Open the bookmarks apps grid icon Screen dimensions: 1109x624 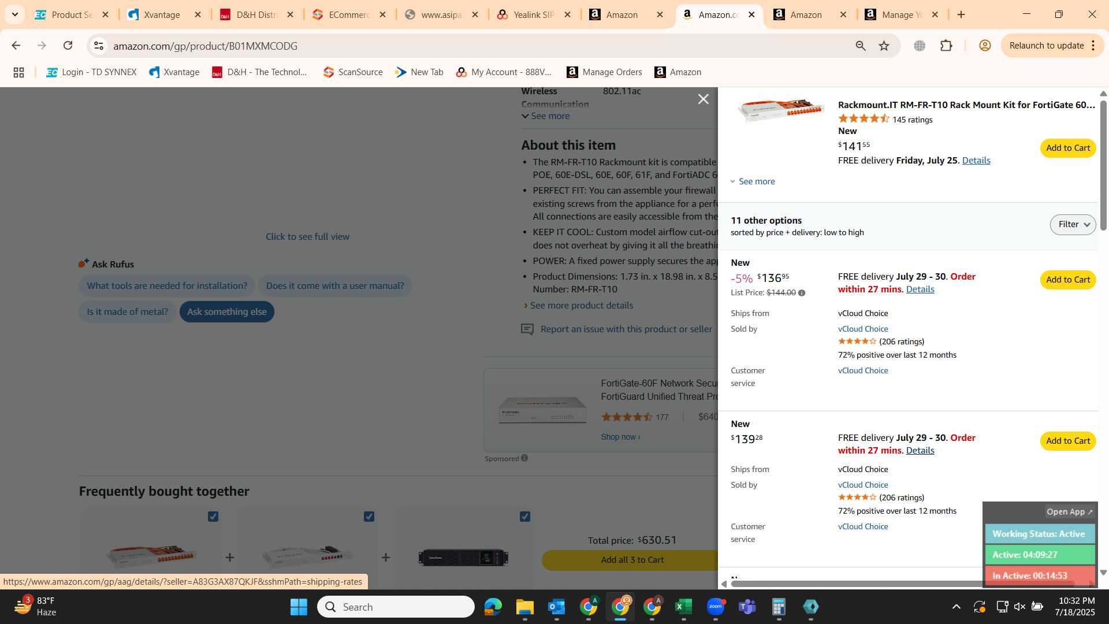pyautogui.click(x=18, y=72)
